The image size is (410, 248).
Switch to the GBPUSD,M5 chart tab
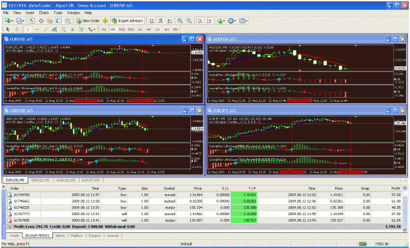click(40, 180)
